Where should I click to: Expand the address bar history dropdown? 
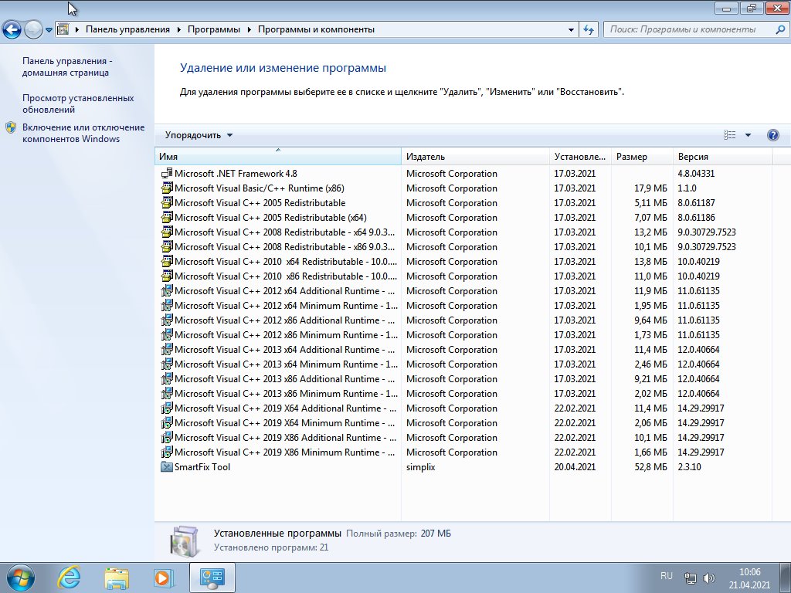[571, 29]
